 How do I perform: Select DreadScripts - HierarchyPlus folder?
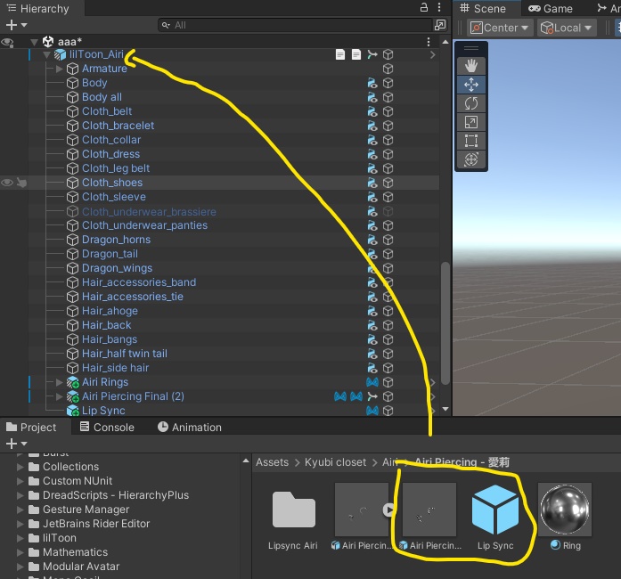coord(116,495)
